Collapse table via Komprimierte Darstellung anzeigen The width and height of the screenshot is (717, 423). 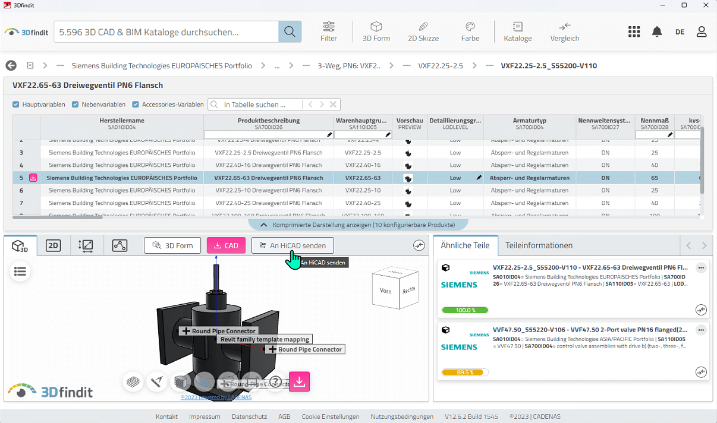pos(358,225)
